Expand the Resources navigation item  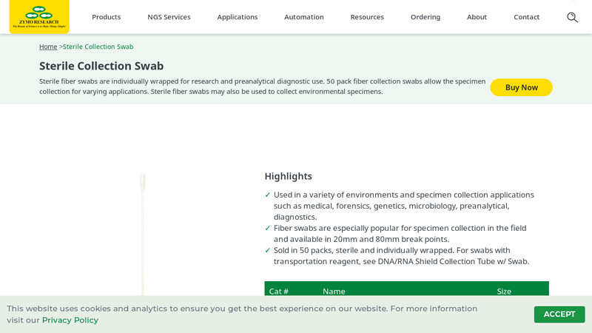tap(367, 17)
